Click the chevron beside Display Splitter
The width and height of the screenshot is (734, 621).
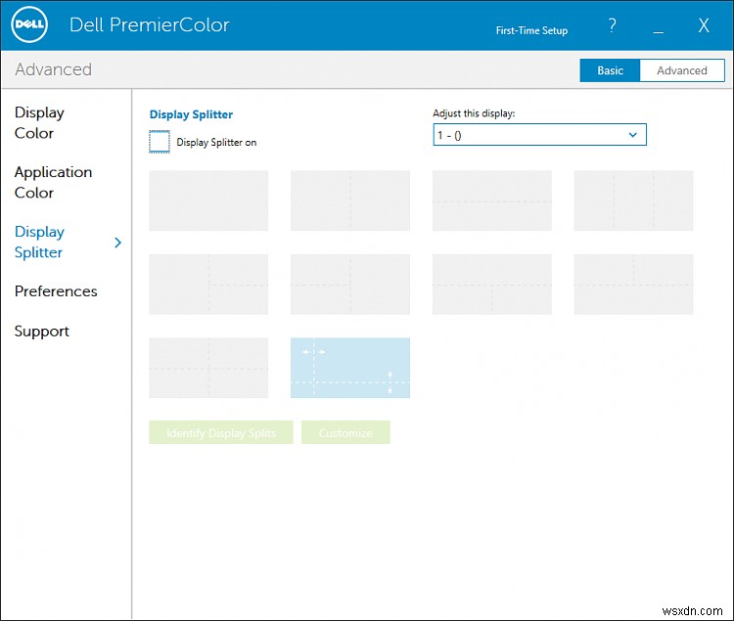pos(118,243)
